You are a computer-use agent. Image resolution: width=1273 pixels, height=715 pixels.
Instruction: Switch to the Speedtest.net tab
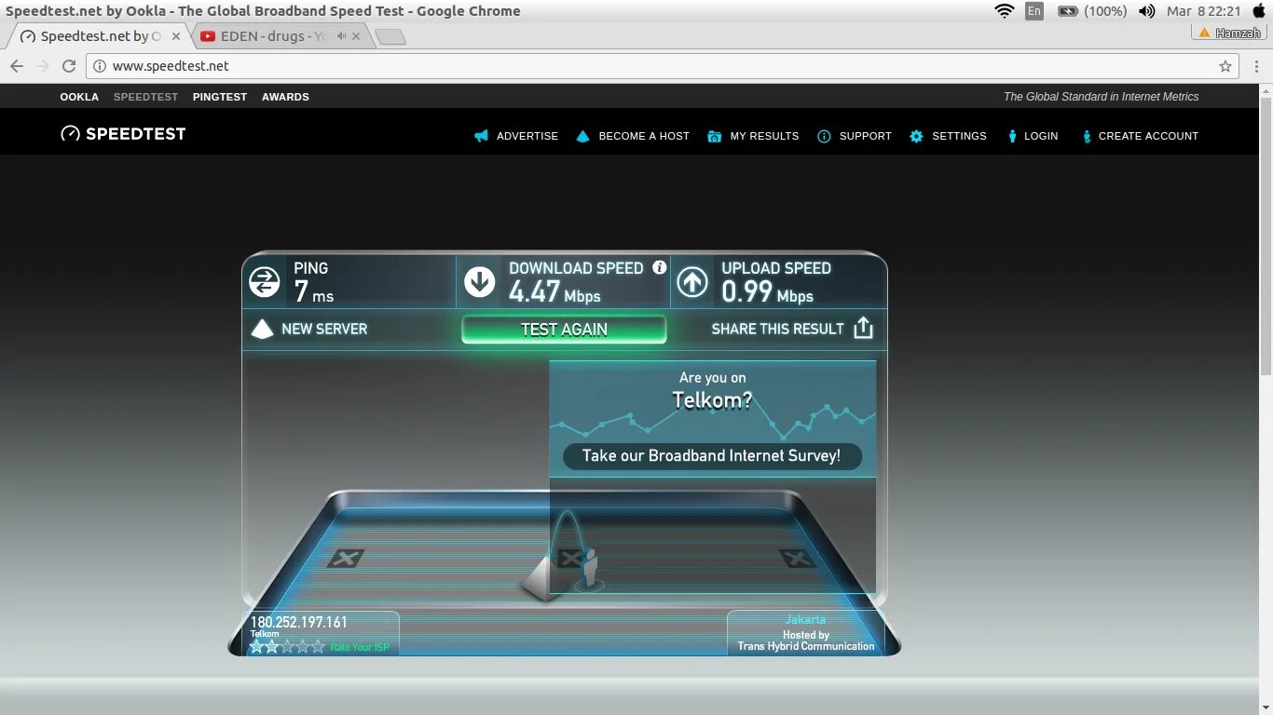tap(99, 36)
